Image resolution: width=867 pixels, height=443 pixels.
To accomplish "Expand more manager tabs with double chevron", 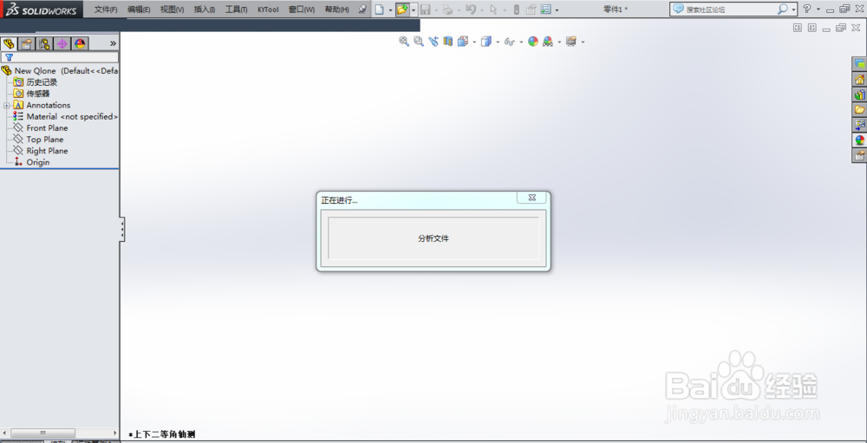I will 113,43.
